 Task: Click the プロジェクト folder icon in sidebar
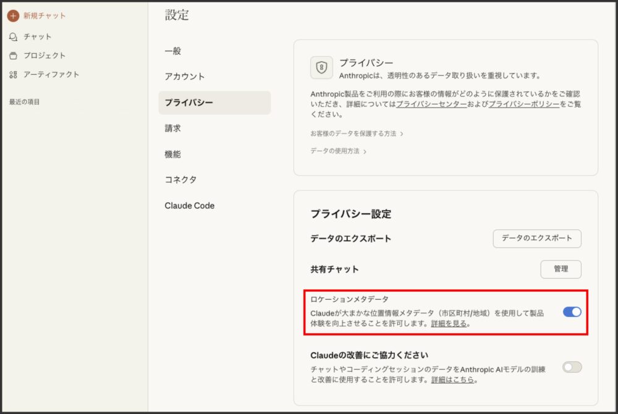point(13,56)
